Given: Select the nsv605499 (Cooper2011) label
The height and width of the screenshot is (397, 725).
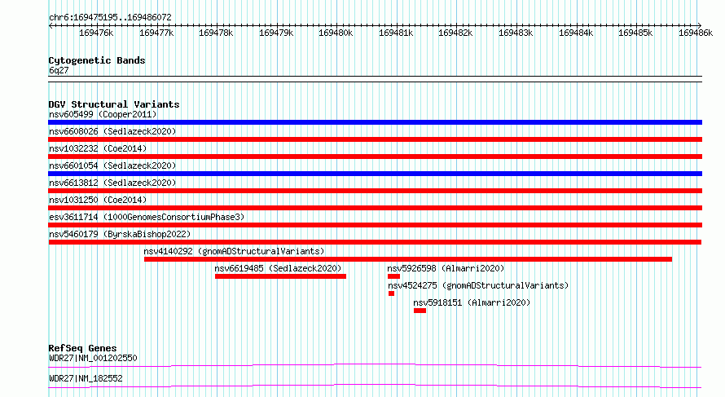Looking at the screenshot, I should click(103, 114).
